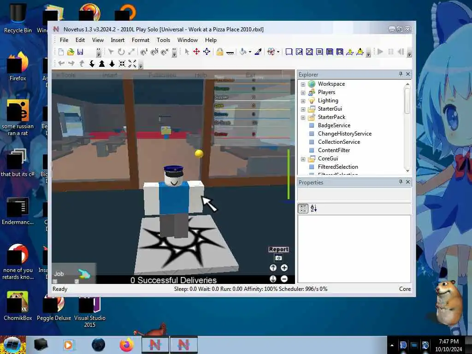Expand the StarterGui node
Viewport: 472px width, 354px height.
click(x=303, y=109)
